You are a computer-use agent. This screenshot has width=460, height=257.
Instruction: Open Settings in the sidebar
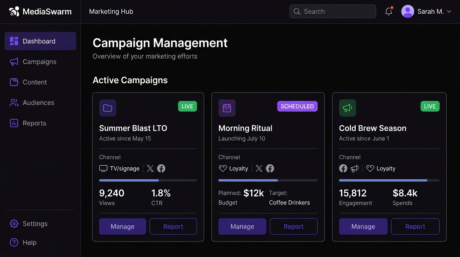[40, 224]
